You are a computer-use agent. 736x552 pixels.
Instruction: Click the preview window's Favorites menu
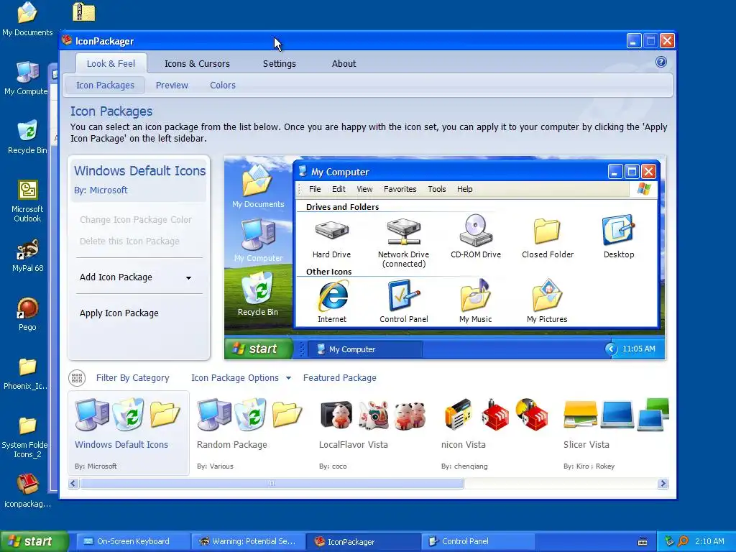pos(400,189)
